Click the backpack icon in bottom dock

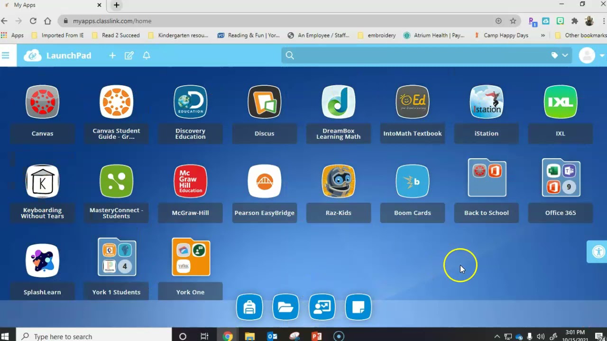[x=249, y=307]
